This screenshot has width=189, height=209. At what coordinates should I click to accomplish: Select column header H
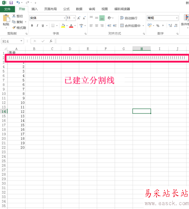click(142, 49)
